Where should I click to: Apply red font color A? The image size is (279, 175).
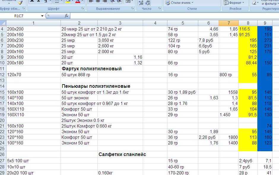(x=78, y=1)
